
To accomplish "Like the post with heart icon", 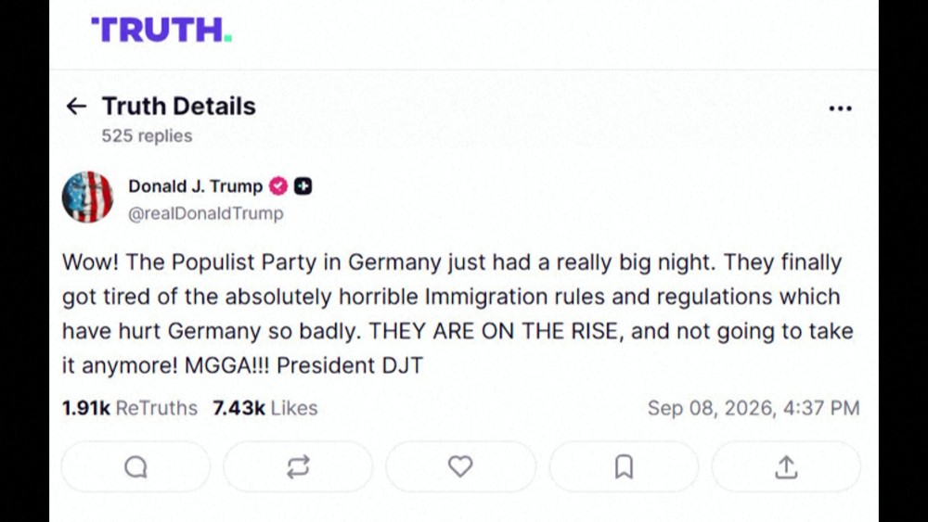I will coord(460,467).
